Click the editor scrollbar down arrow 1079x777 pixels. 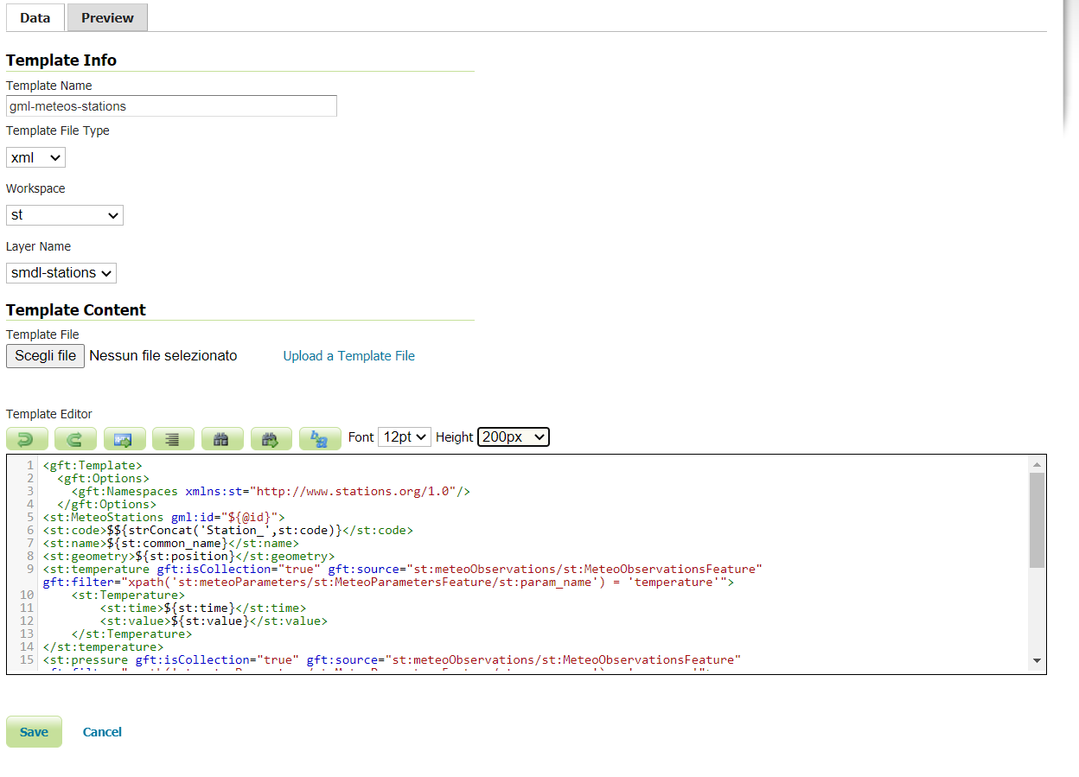pyautogui.click(x=1037, y=660)
